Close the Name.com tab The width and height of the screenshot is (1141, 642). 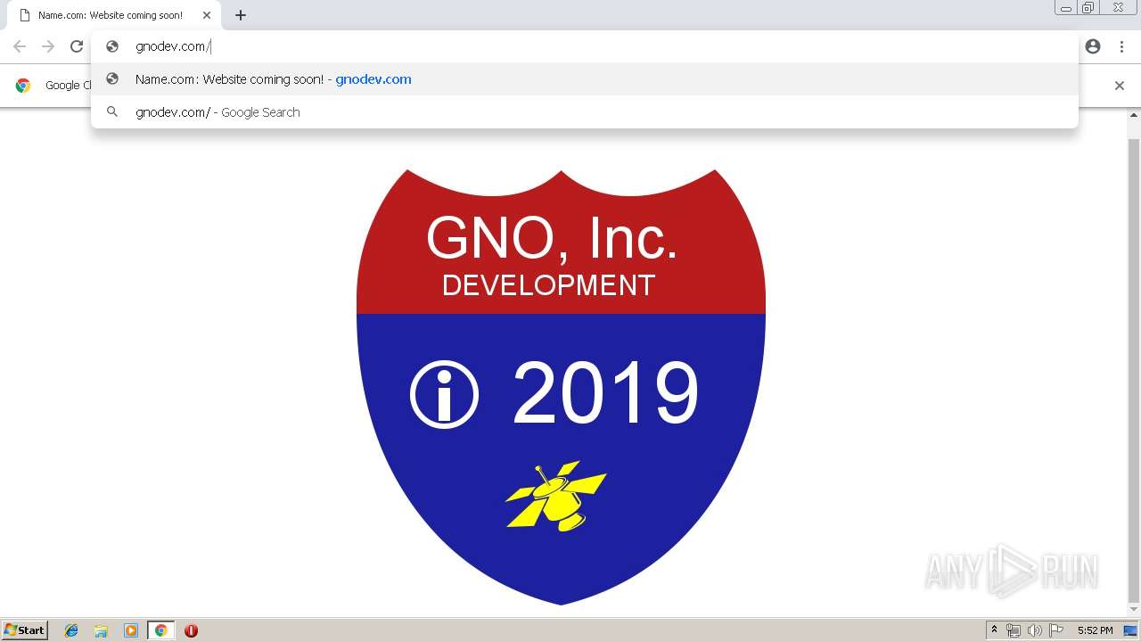click(x=207, y=15)
